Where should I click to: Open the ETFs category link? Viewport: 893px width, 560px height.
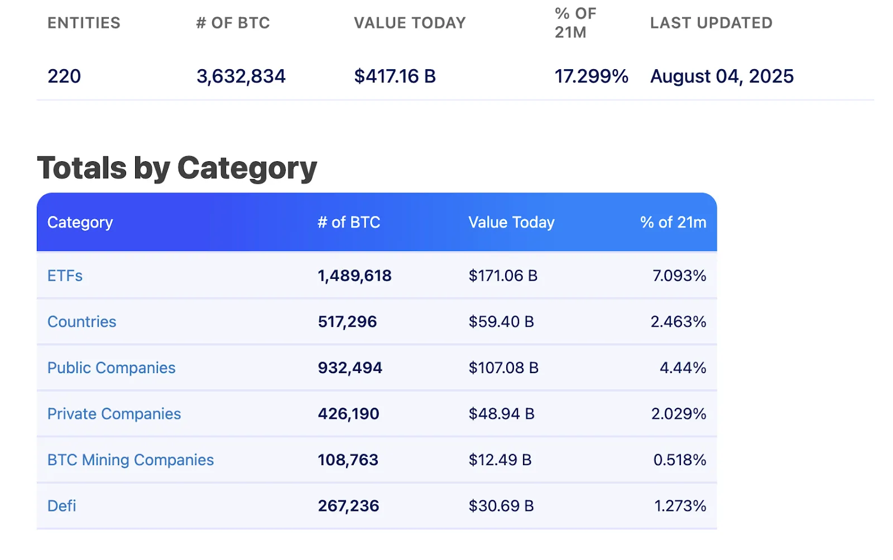[64, 276]
